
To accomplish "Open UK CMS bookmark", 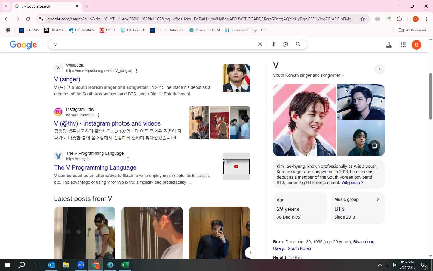I will point(29,30).
